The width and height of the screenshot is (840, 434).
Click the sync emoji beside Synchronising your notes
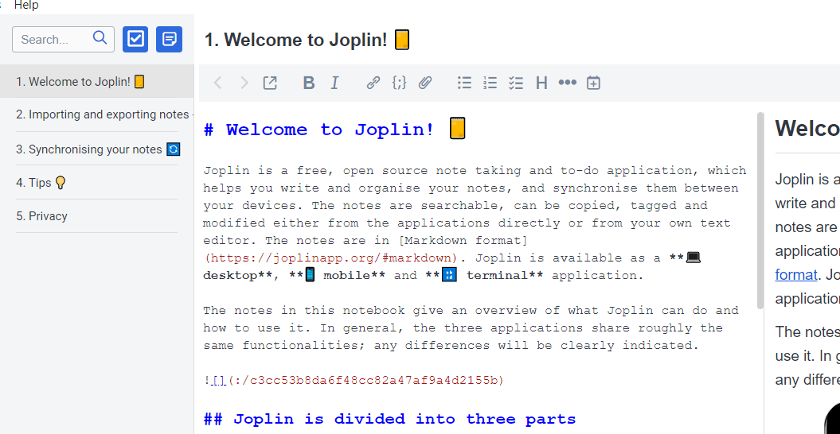coord(173,149)
